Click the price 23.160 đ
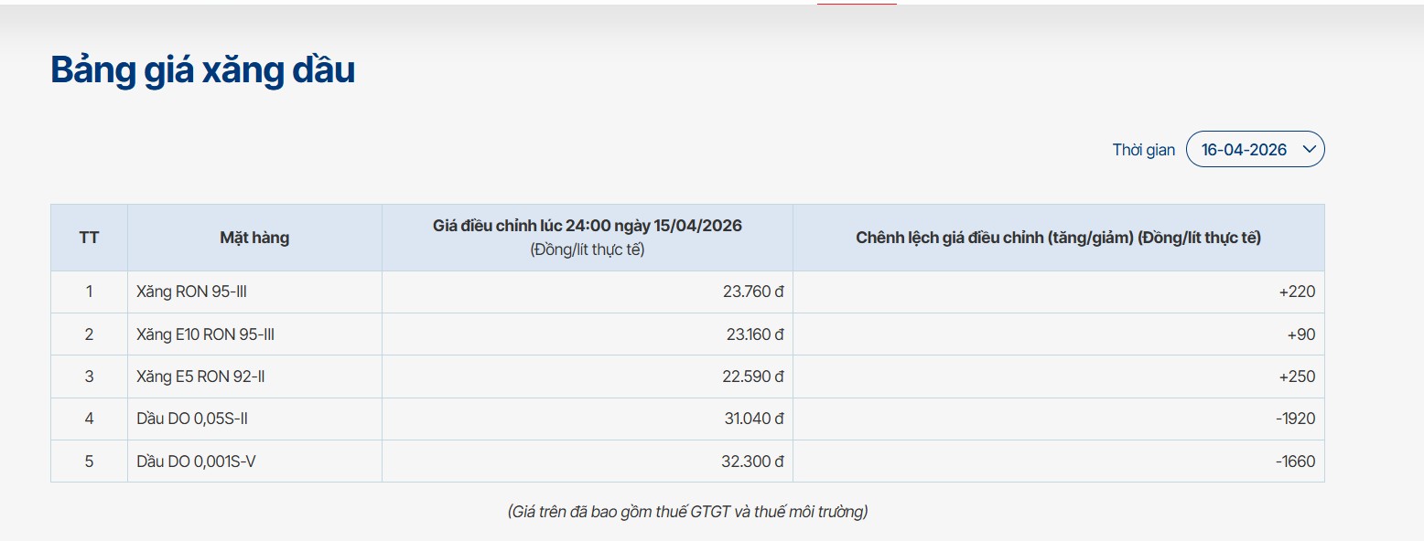 click(x=754, y=334)
